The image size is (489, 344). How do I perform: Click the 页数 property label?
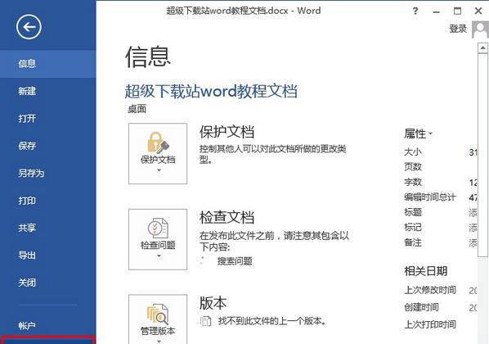(413, 166)
